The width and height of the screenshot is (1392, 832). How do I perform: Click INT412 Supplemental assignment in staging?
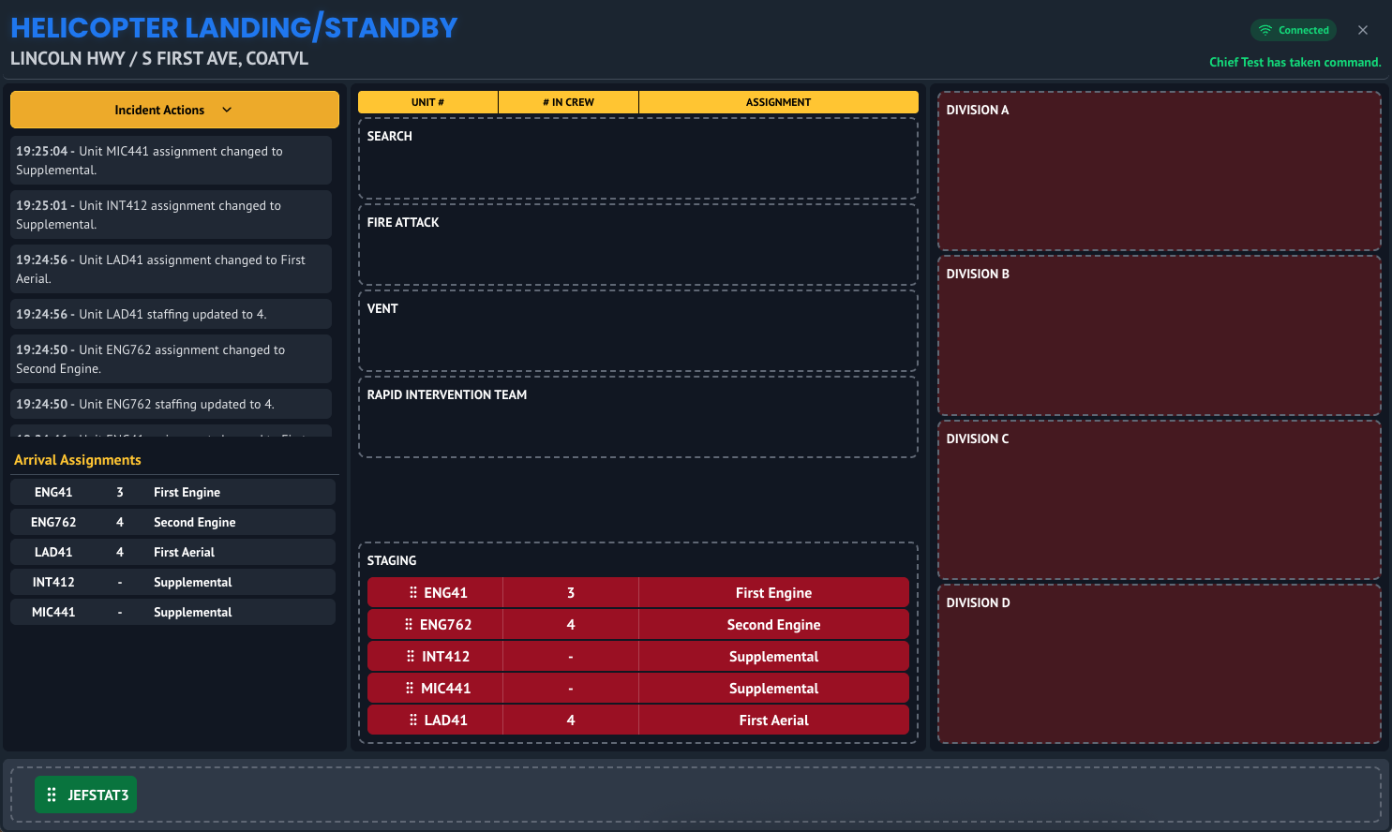tap(773, 656)
